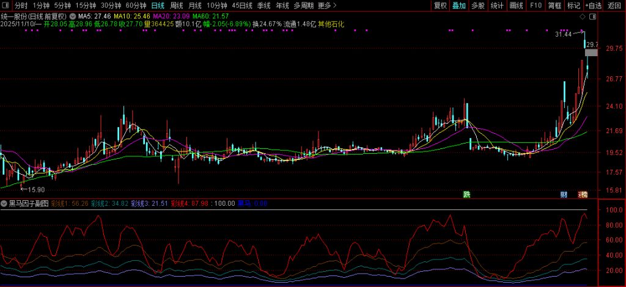Toggle the right side panel icon
Viewport: 626px width, 287px height.
click(x=593, y=16)
